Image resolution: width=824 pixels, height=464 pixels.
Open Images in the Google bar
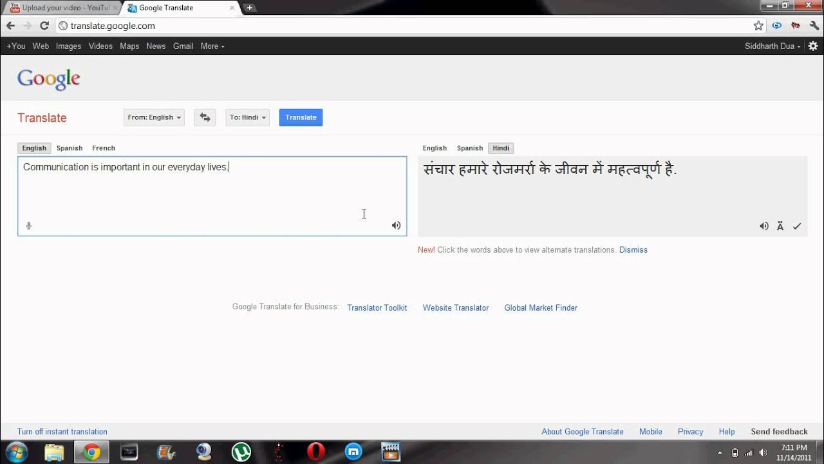coord(68,46)
